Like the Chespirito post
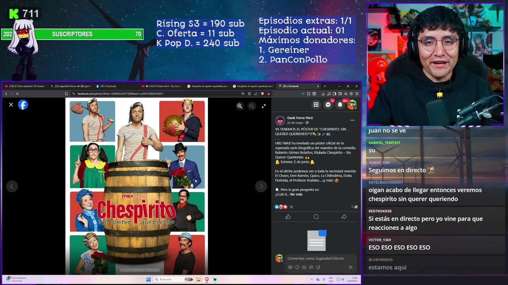The image size is (508, 285). click(x=288, y=217)
